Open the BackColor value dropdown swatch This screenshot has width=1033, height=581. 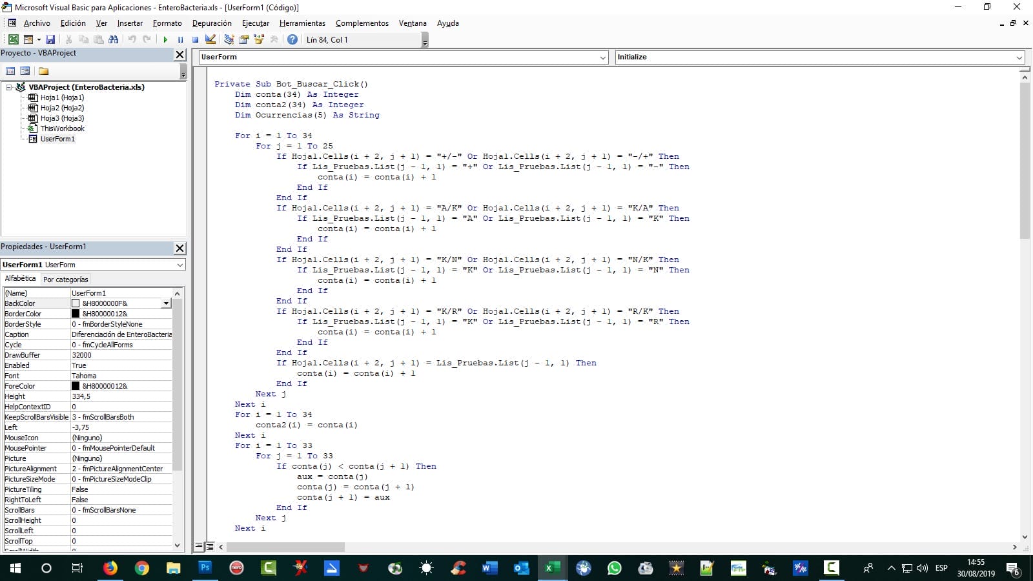166,303
